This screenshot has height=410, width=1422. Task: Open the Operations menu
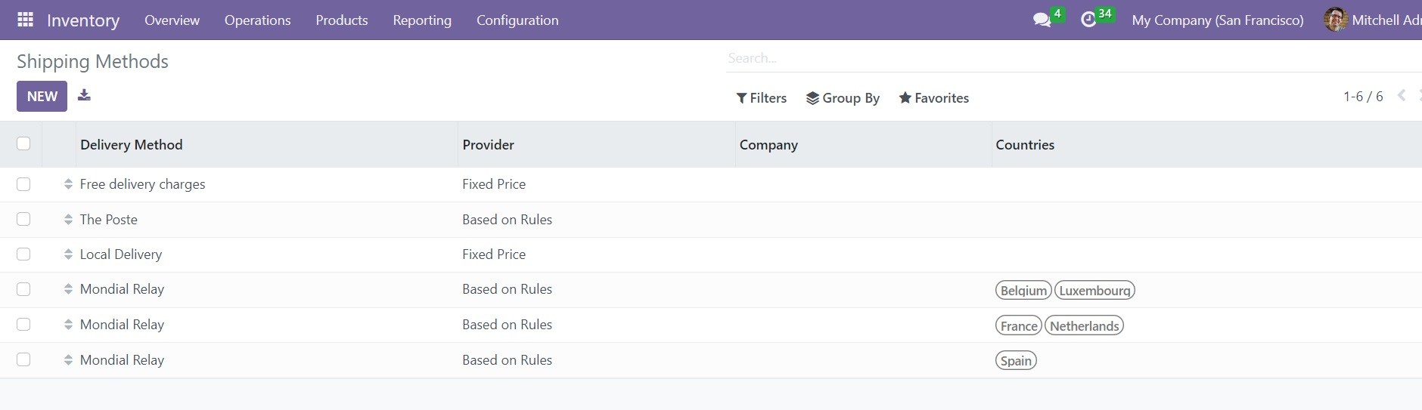pyautogui.click(x=258, y=20)
